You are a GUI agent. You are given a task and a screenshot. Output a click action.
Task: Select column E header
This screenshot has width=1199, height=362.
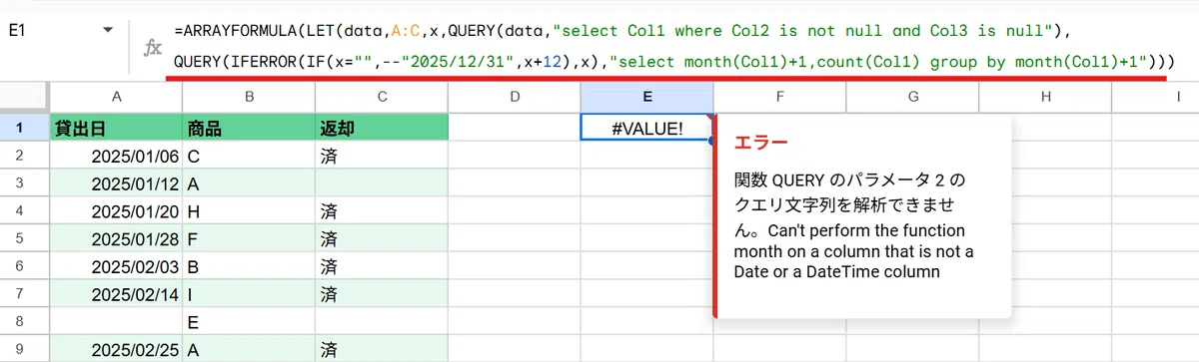647,97
